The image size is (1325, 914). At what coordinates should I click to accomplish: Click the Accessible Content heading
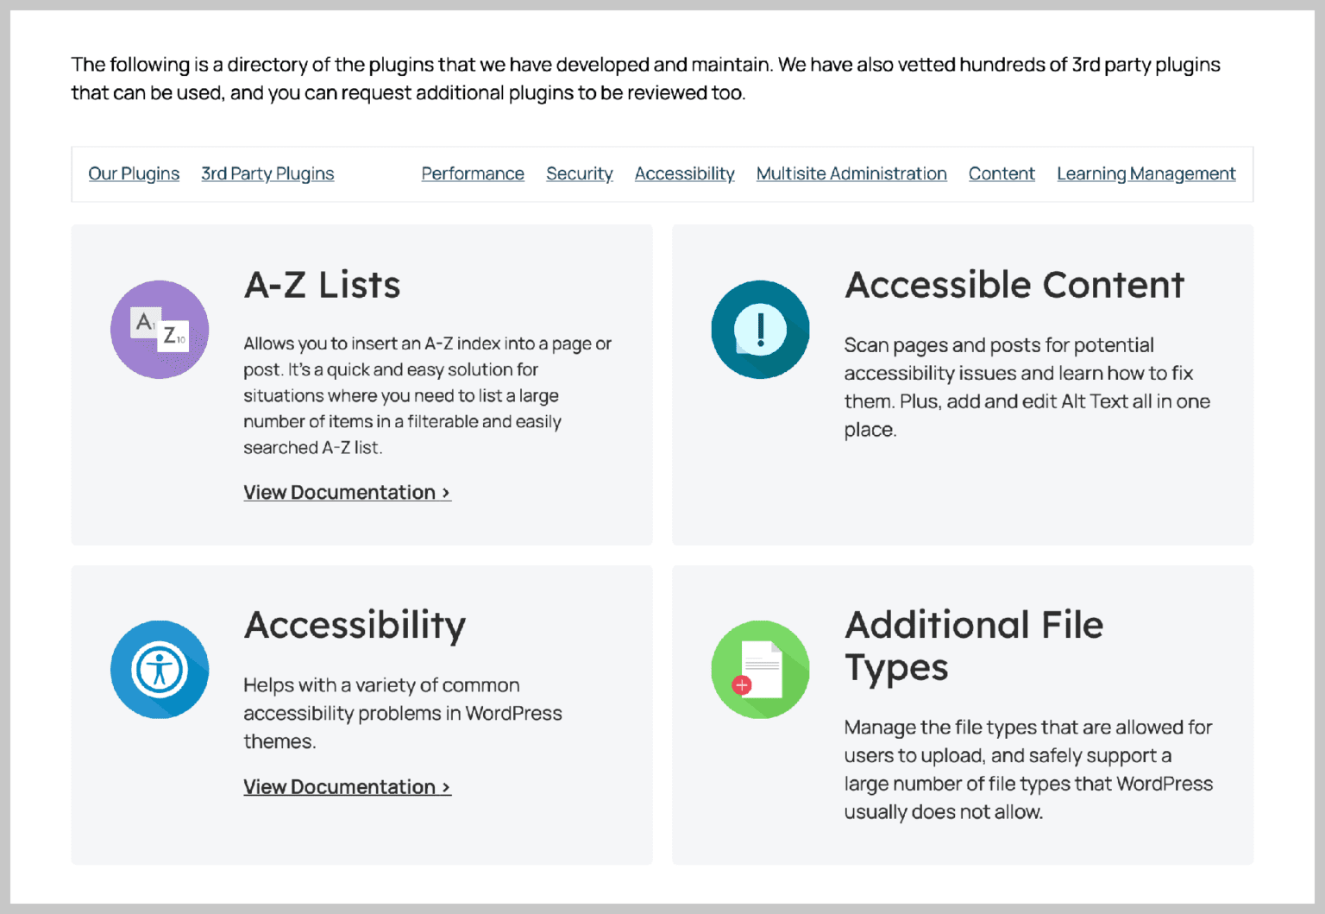pos(1014,285)
